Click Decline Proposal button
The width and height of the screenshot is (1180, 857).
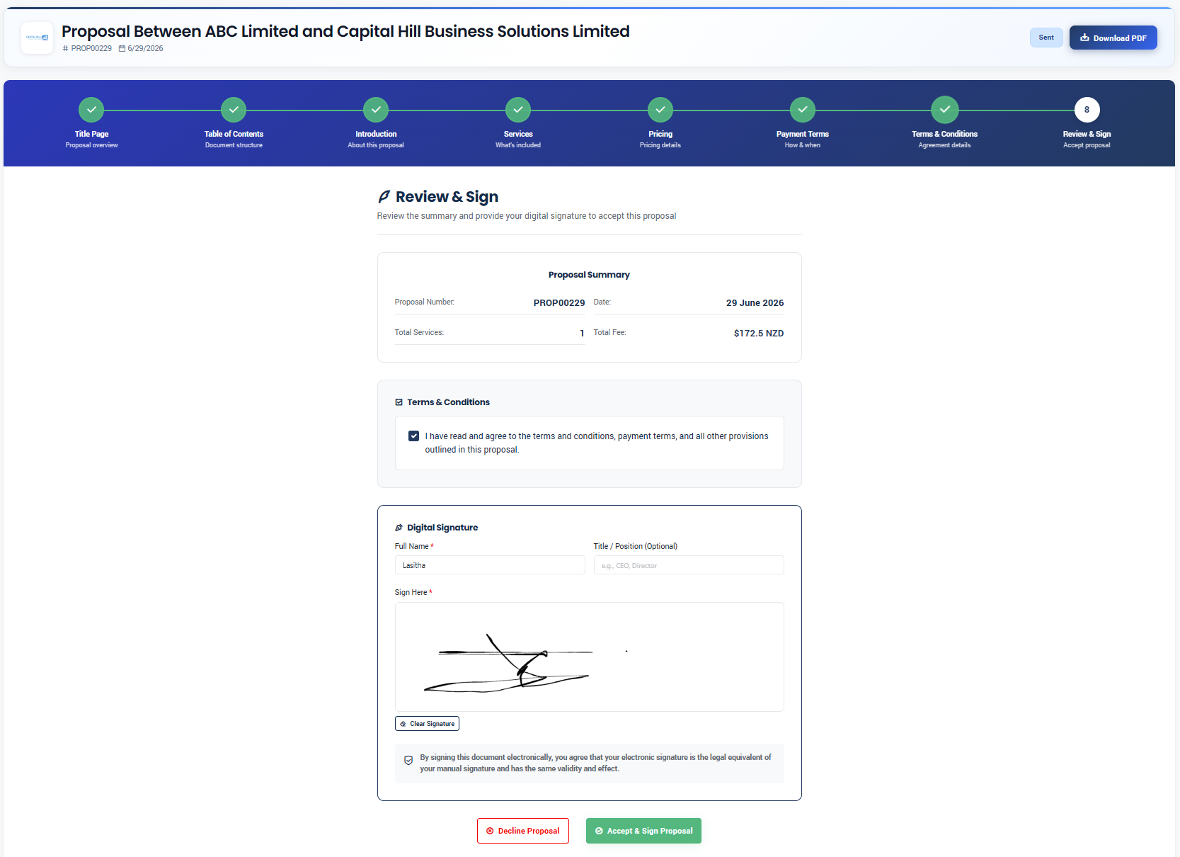523,831
